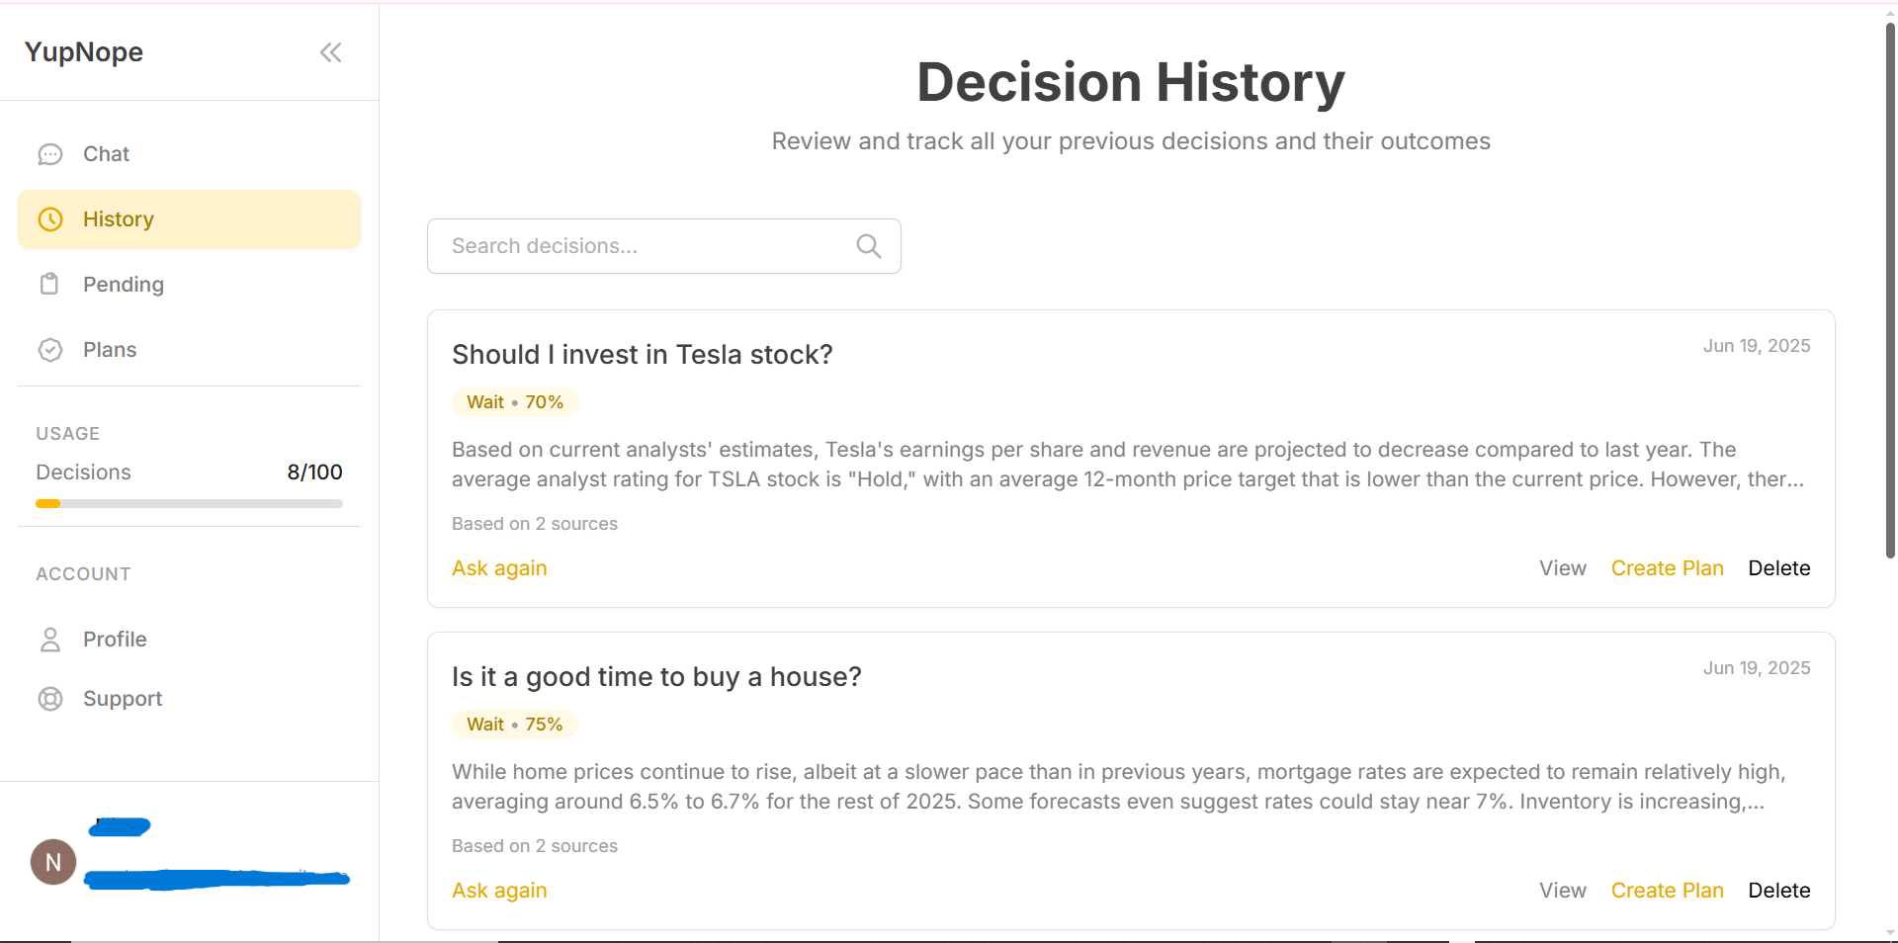Click the user avatar N
The height and width of the screenshot is (943, 1898).
(x=53, y=862)
